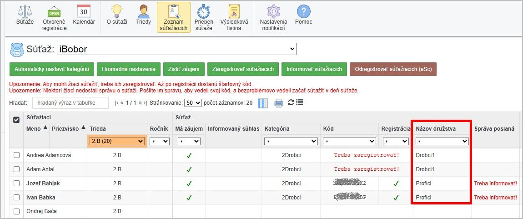This screenshot has height=219, width=523.
Task: Open the iBobor competition dropdown
Action: [x=176, y=49]
